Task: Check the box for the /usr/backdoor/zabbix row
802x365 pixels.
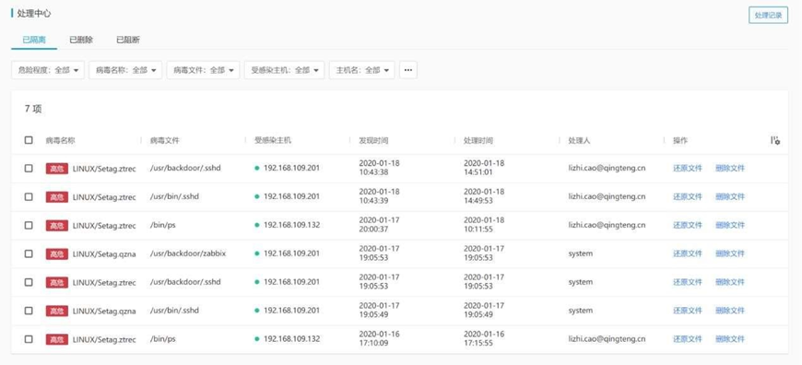Action: [x=29, y=253]
